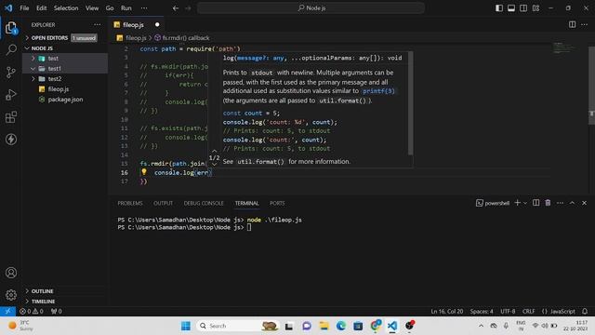595x335 pixels.
Task: Open the terminal launch profile dropdown
Action: [x=525, y=203]
